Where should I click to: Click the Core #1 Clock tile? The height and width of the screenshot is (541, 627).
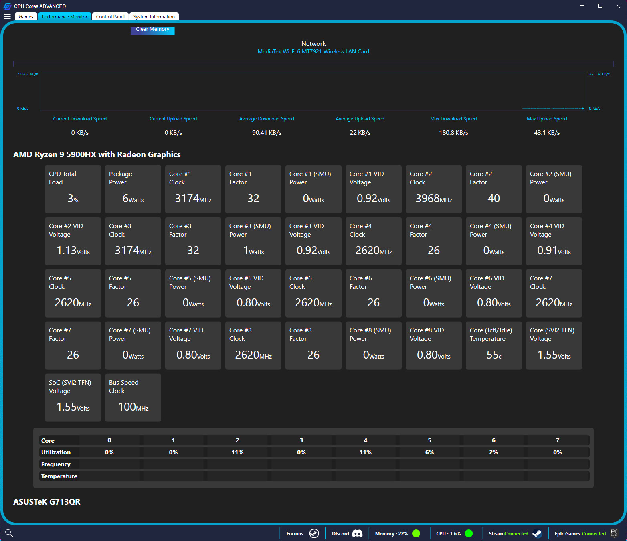[193, 189]
